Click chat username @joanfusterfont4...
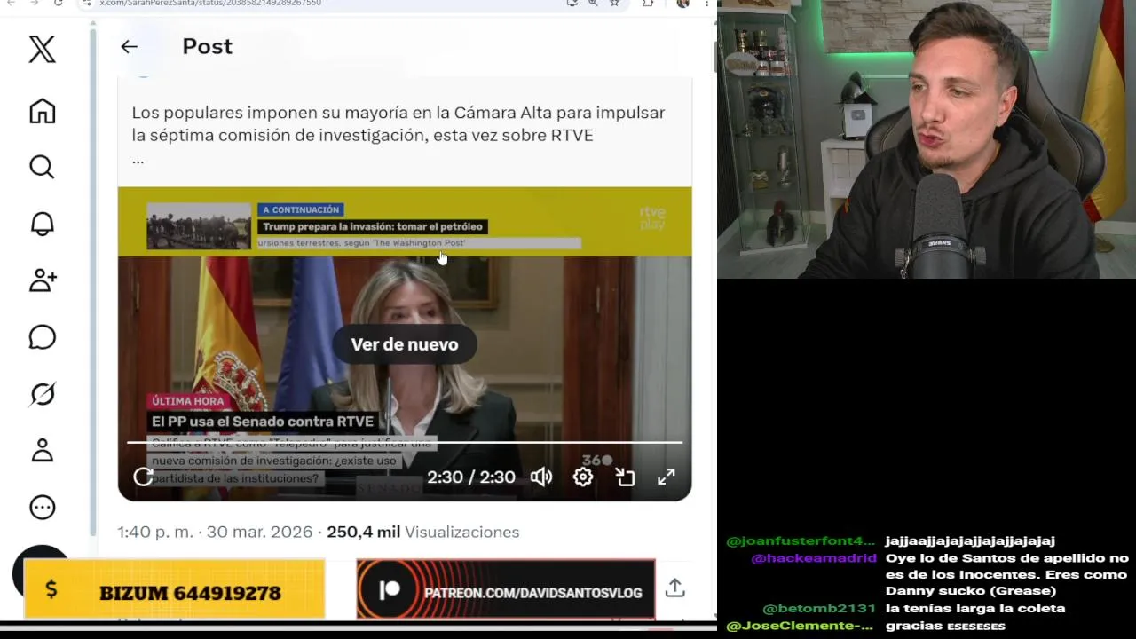1136x639 pixels. coord(801,540)
